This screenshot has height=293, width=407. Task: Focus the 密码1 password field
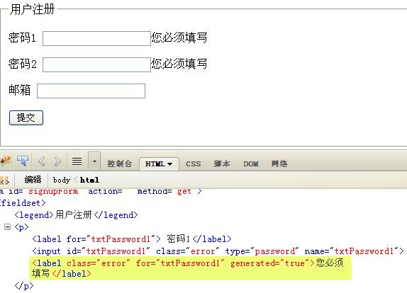point(96,39)
